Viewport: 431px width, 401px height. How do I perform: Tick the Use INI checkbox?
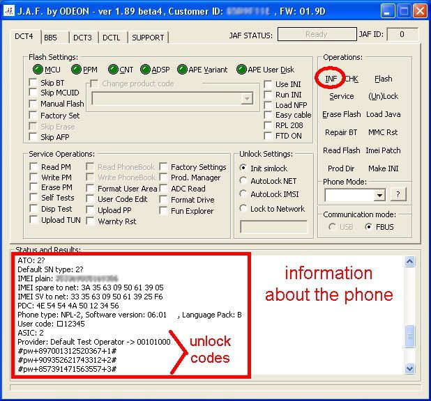268,84
